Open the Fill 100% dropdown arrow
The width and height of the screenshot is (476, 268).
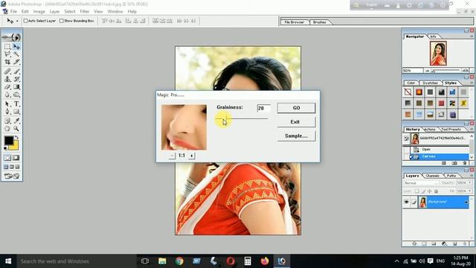(470, 191)
